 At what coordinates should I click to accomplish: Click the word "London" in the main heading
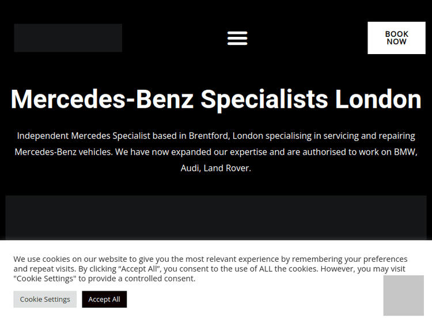coord(378,99)
